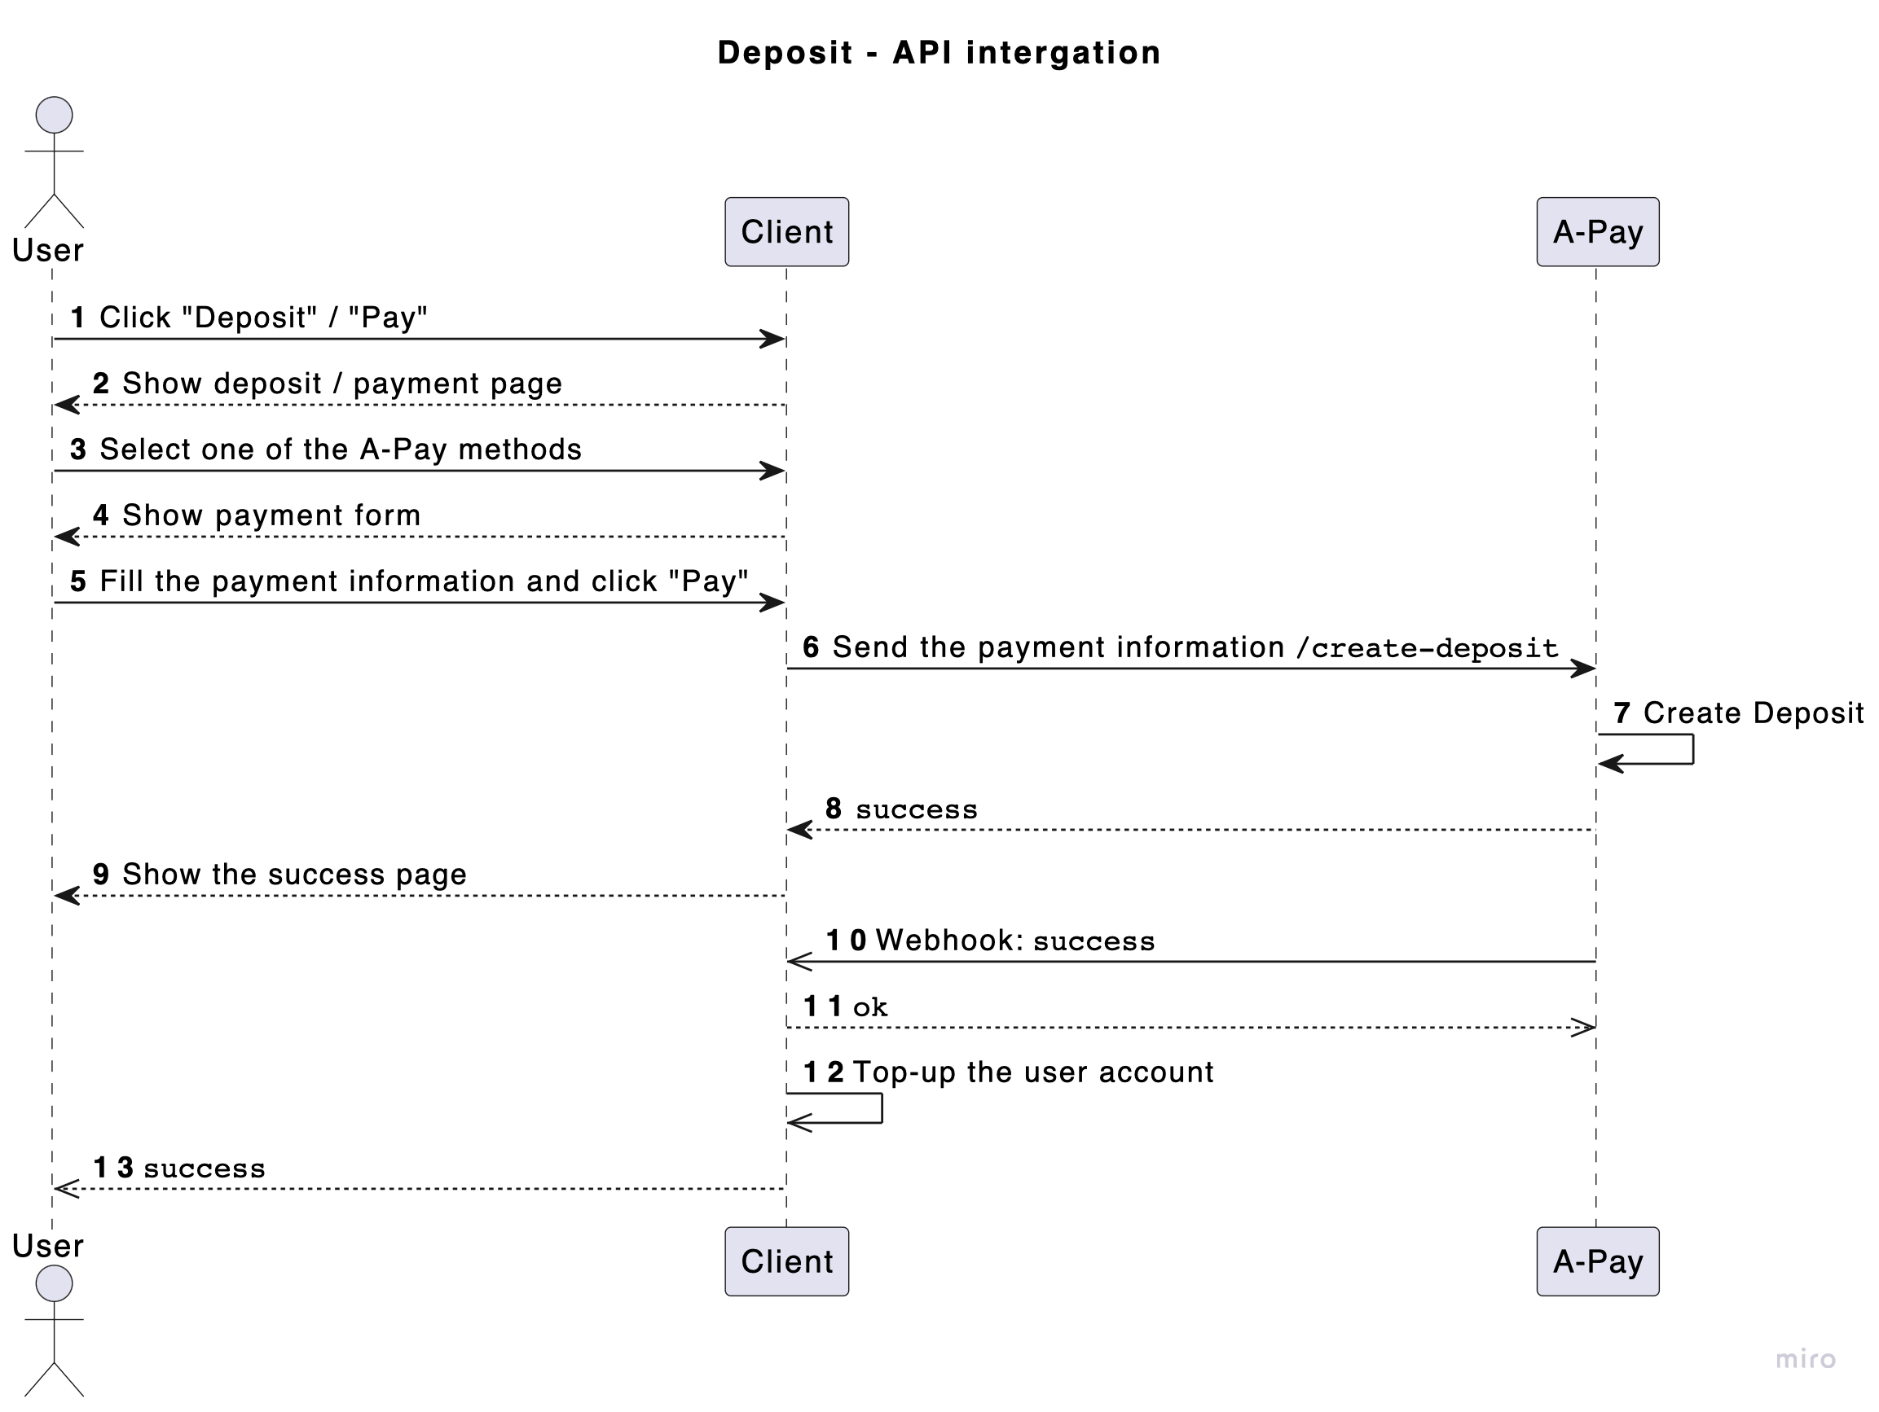Select the bottom Client participant box
The image size is (1879, 1412).
coord(786,1261)
